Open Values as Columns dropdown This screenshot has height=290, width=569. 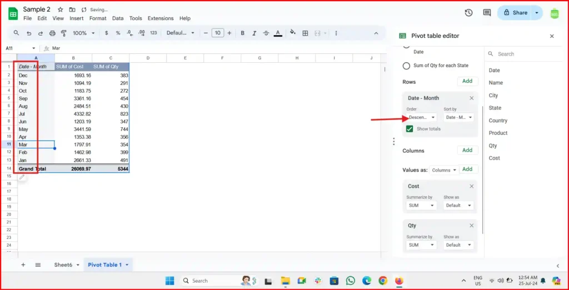click(x=444, y=170)
